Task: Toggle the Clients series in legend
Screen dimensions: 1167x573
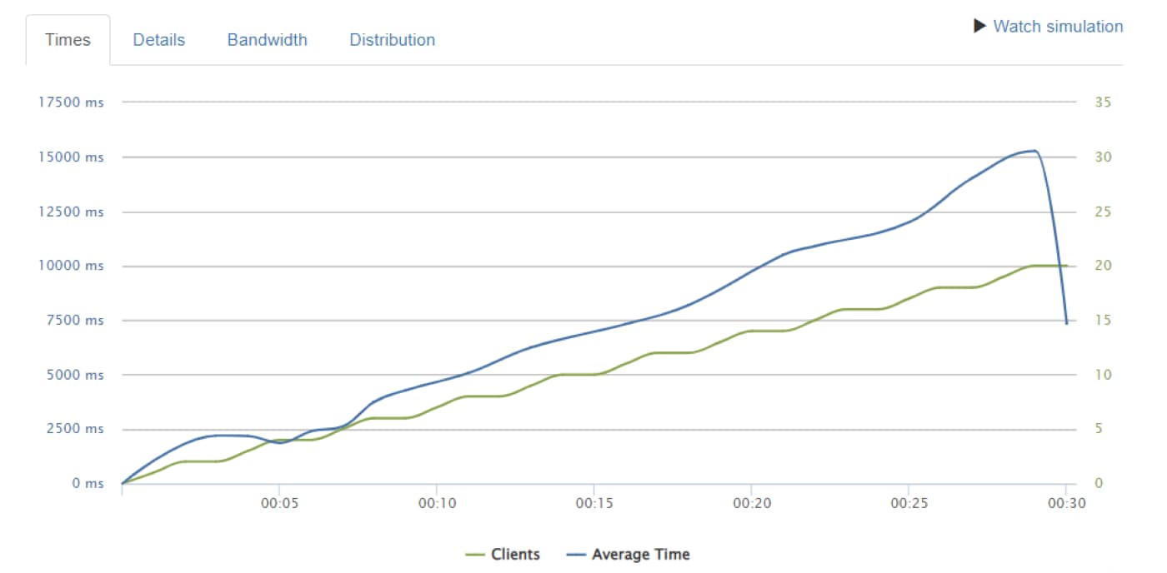Action: pos(515,555)
